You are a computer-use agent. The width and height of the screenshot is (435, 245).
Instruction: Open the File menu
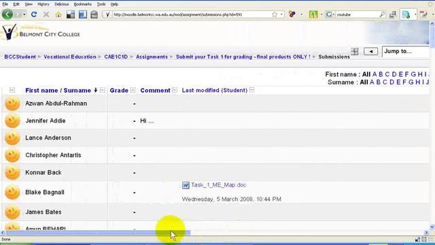(5, 4)
